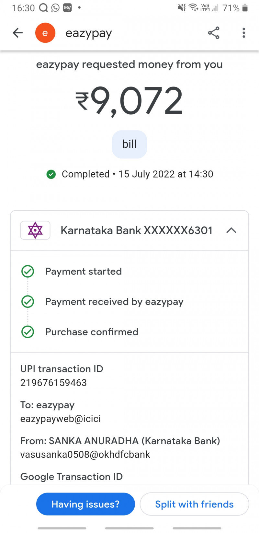Tap the Payment started check icon

click(x=28, y=272)
